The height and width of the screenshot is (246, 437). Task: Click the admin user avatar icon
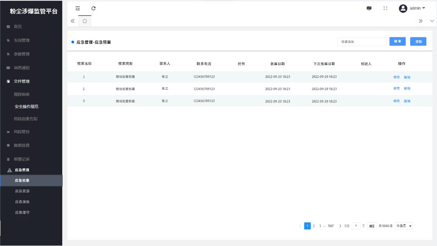click(x=403, y=8)
